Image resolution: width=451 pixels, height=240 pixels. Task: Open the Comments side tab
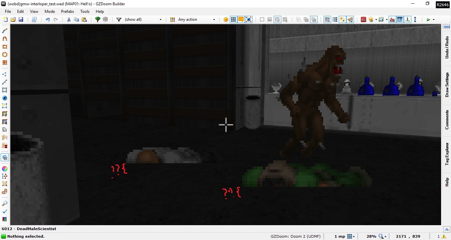click(447, 120)
